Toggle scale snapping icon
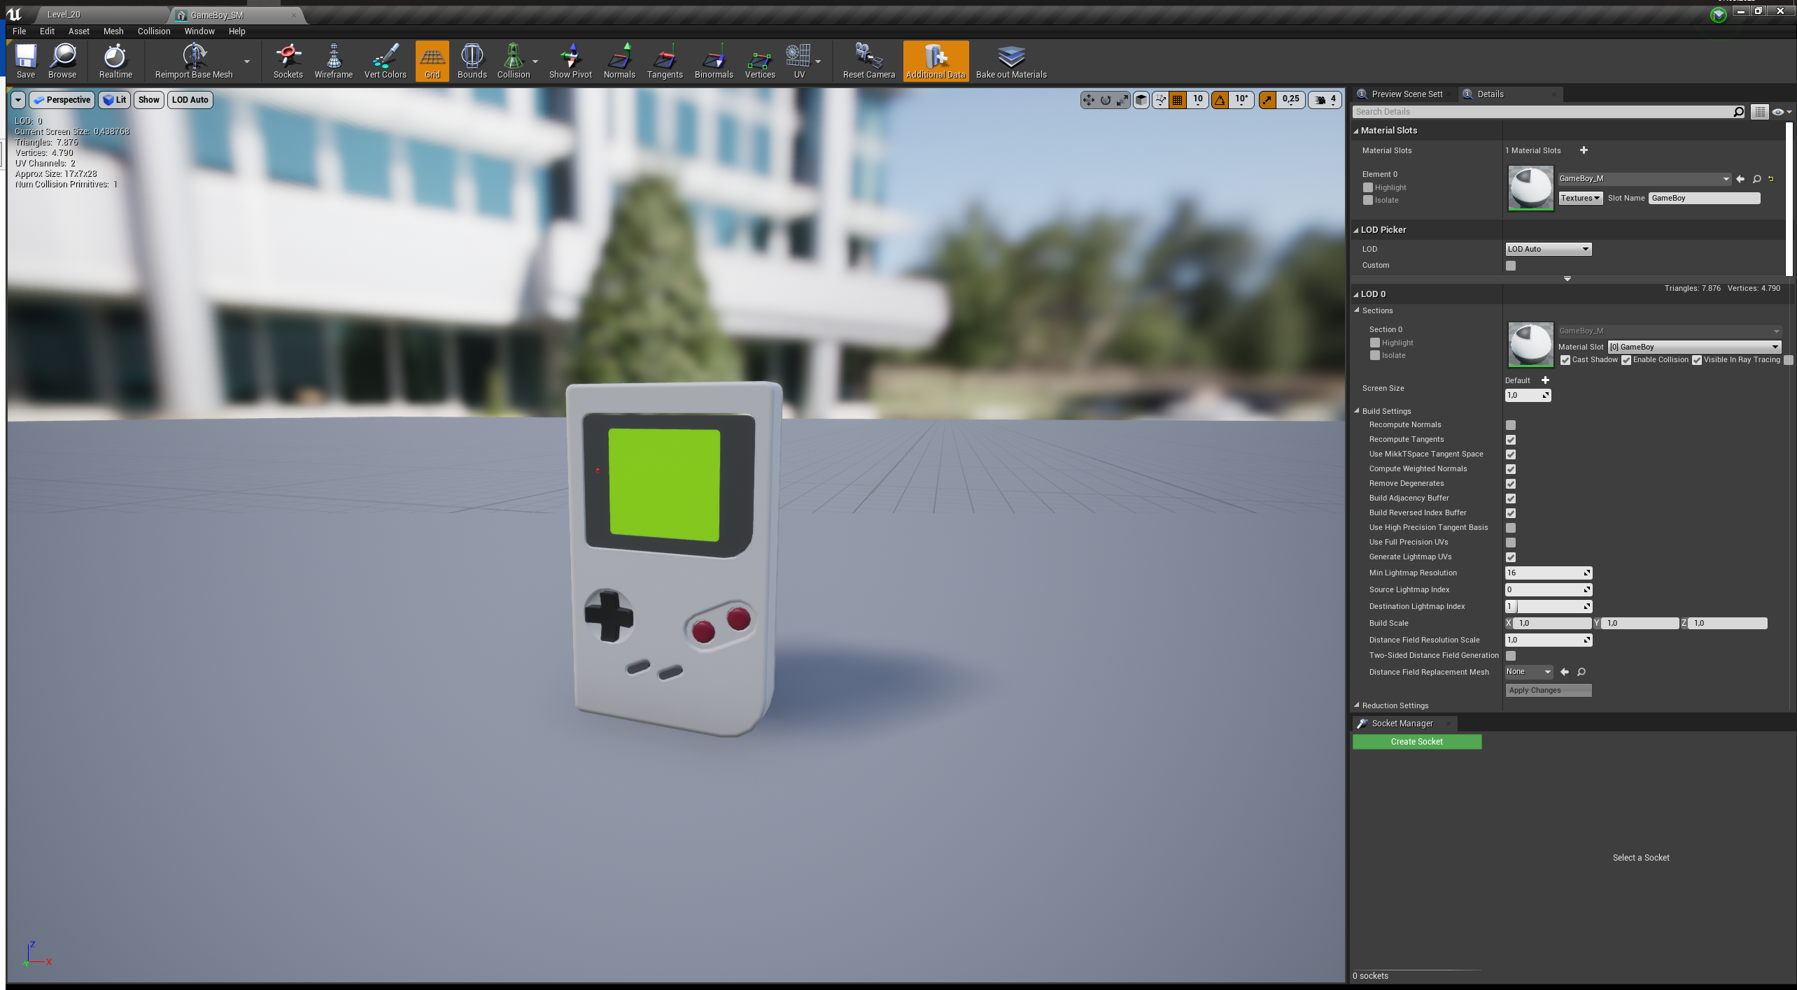 point(1267,100)
